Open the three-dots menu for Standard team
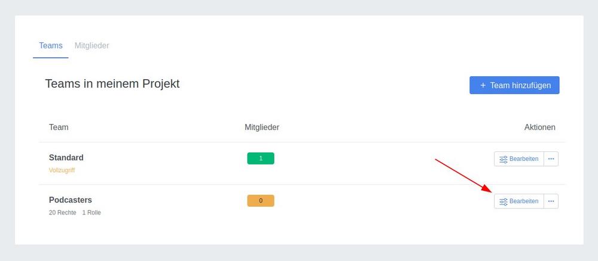598x261 pixels. tap(551, 159)
